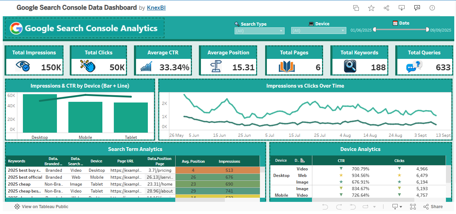This screenshot has height=214, width=456.
Task: Click the replay icon in bottom toolbar
Action: point(365,207)
